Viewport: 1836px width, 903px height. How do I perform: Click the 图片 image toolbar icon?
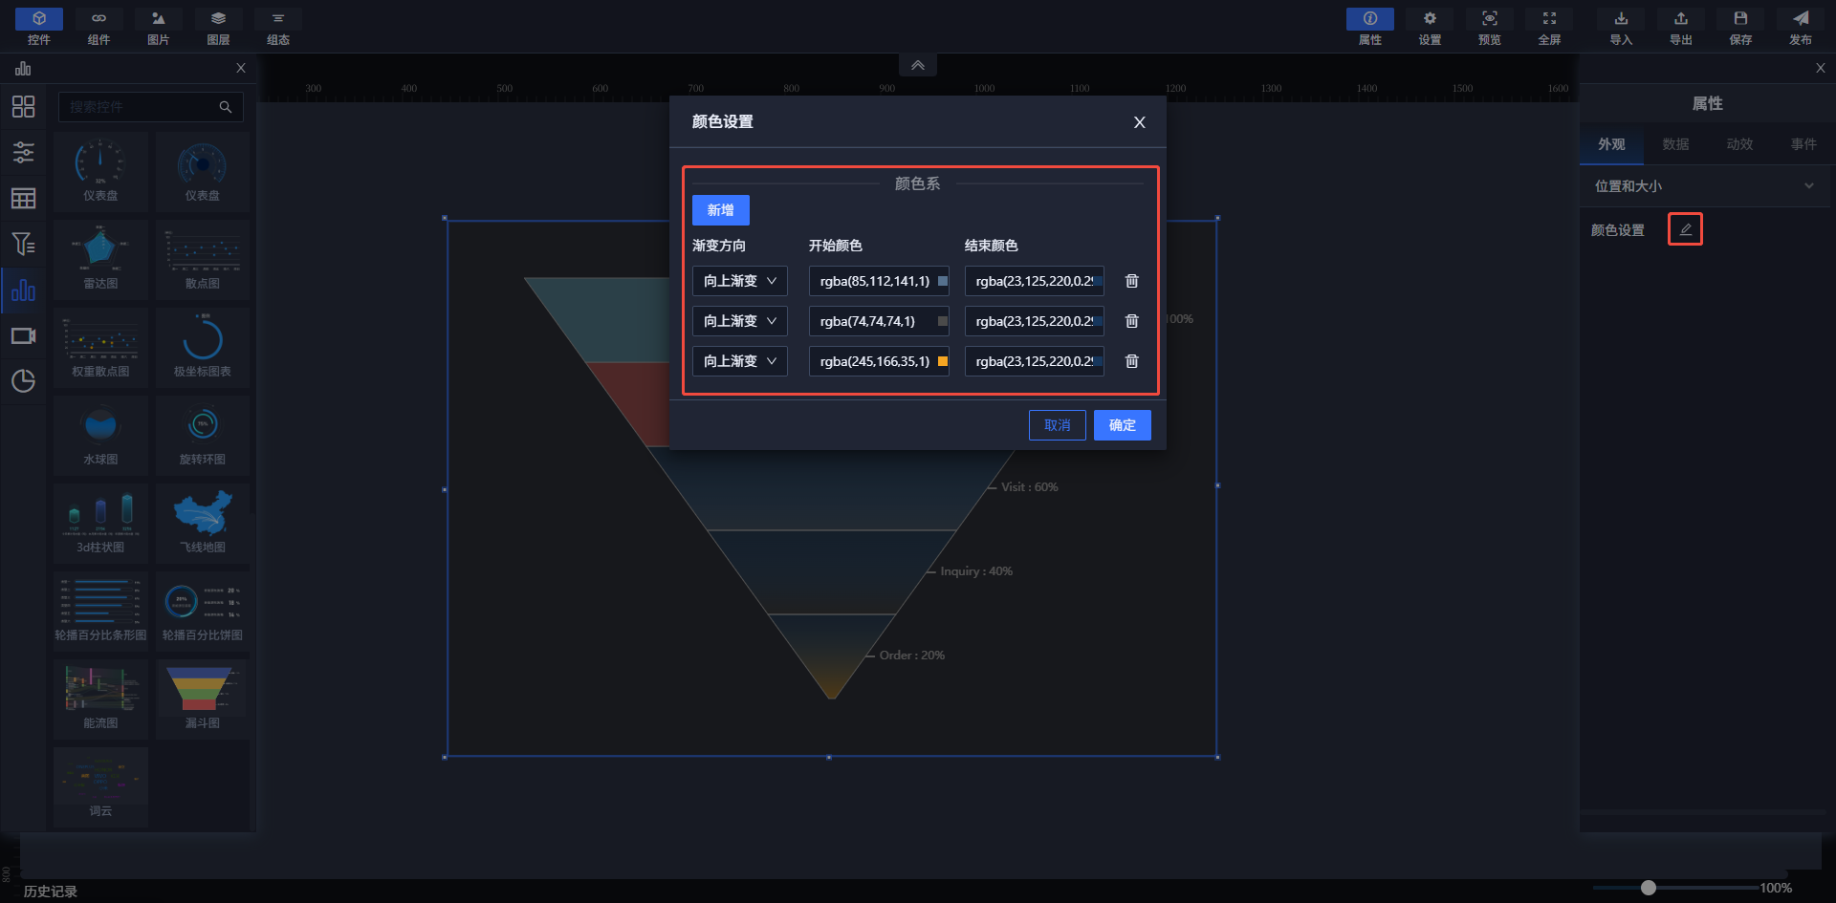click(x=159, y=27)
